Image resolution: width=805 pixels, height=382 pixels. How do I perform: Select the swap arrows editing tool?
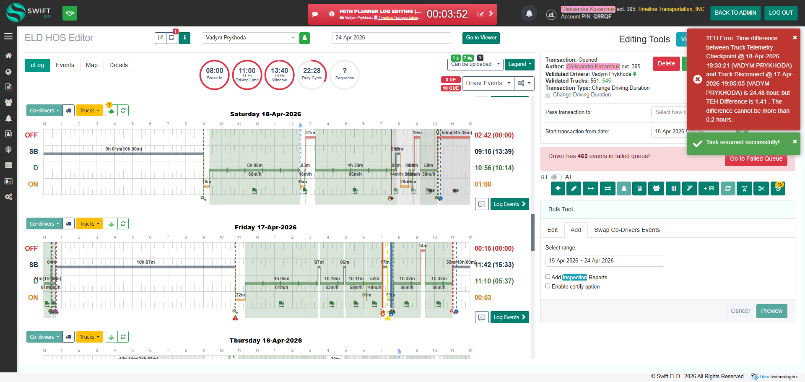tap(608, 189)
